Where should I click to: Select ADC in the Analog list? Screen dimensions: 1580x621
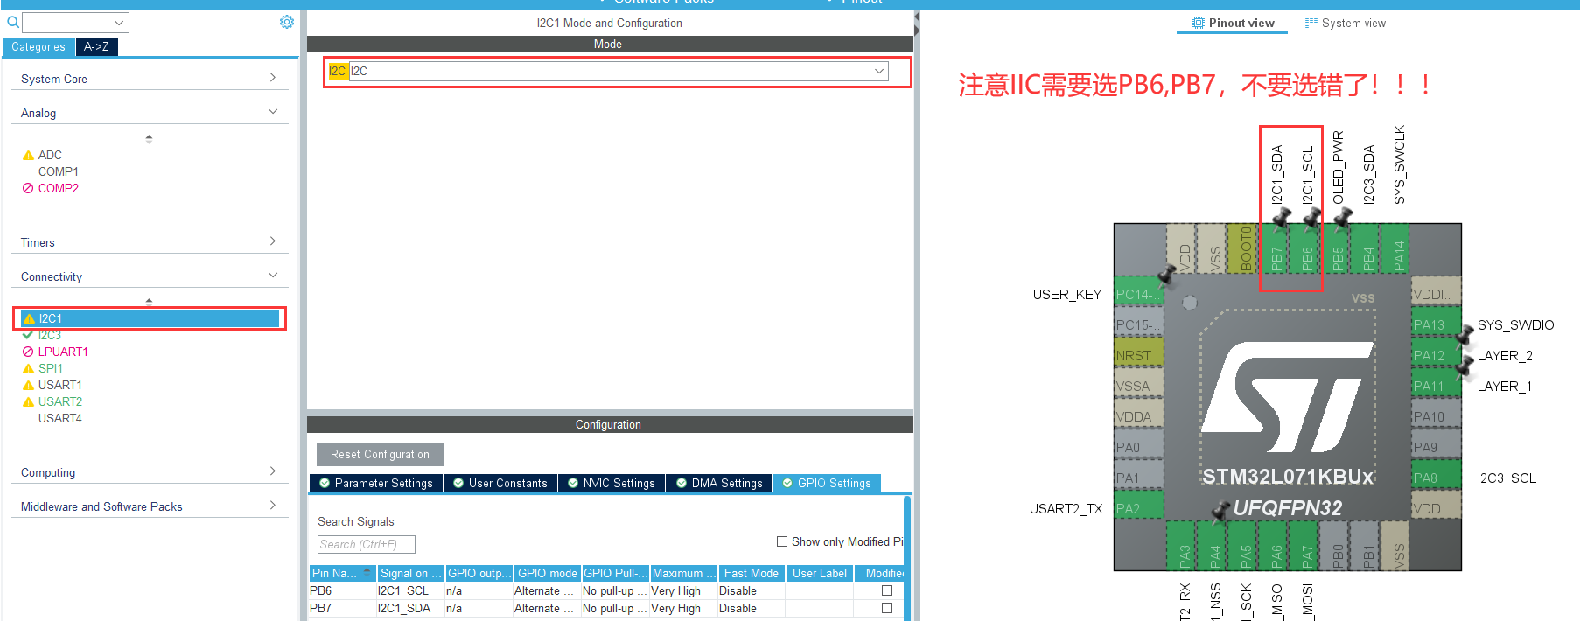(x=50, y=155)
